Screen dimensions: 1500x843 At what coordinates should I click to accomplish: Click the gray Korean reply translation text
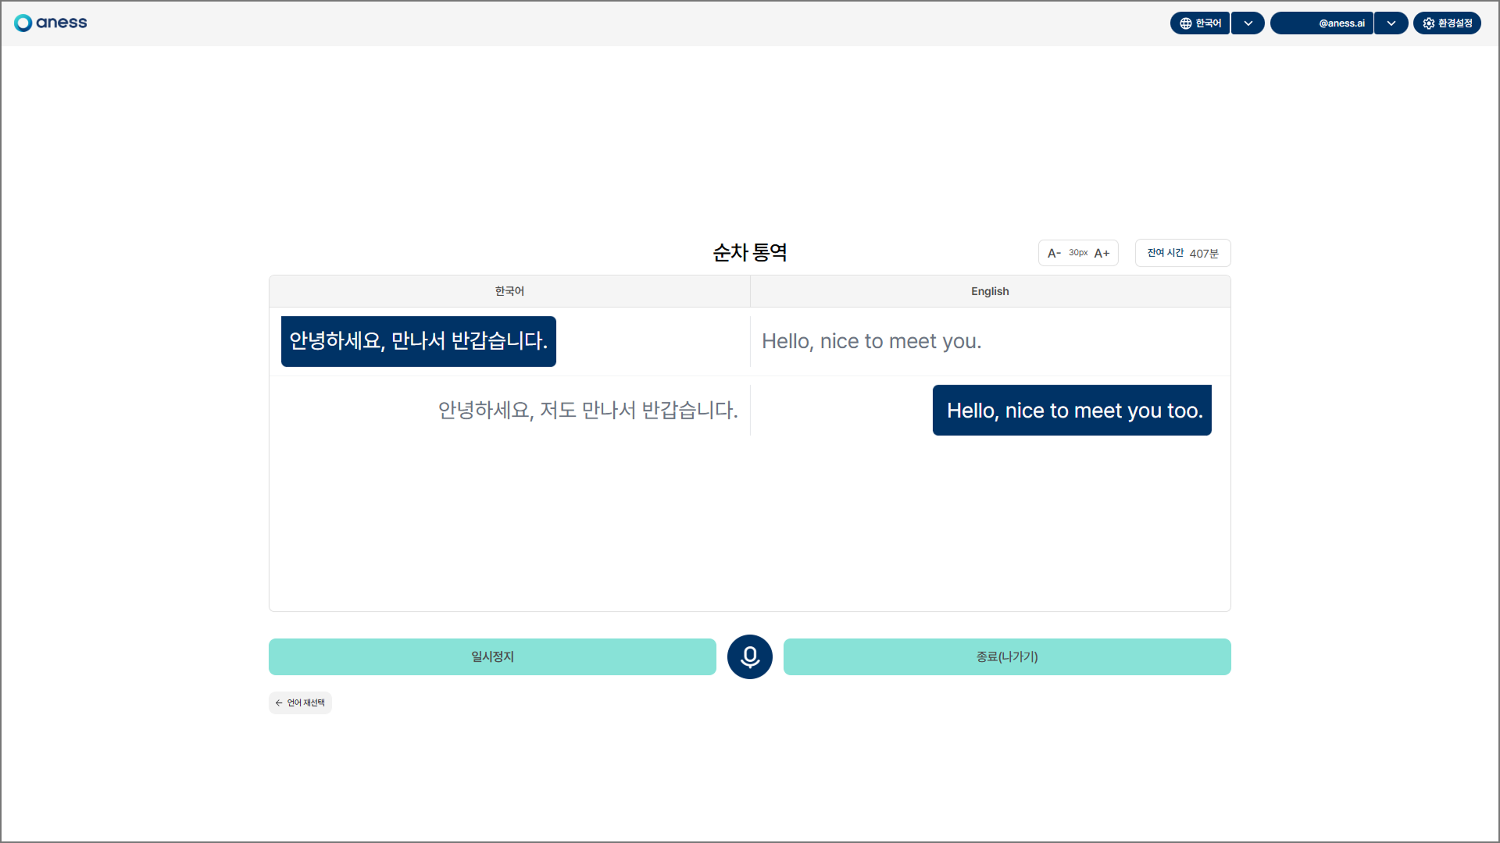click(587, 411)
